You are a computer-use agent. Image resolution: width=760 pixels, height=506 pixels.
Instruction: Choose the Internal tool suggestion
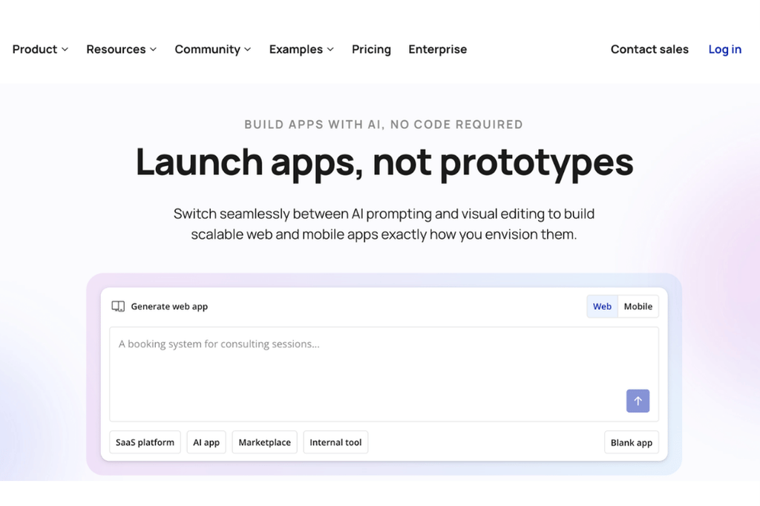tap(335, 443)
